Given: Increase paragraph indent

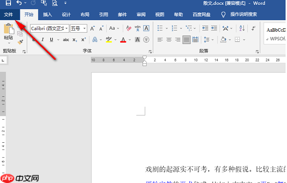Looking at the screenshot, I should tap(214, 28).
